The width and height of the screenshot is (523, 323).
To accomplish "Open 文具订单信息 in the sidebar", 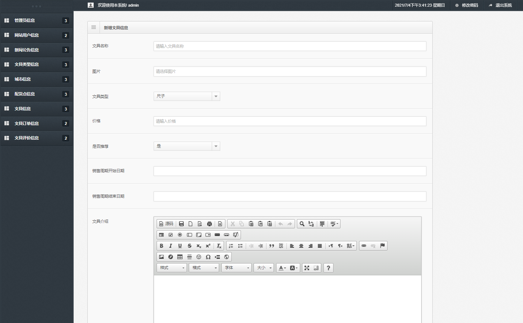I will coord(27,123).
